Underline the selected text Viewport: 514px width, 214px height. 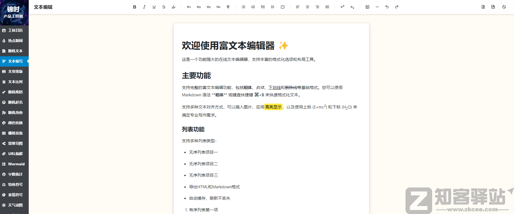pyautogui.click(x=154, y=7)
